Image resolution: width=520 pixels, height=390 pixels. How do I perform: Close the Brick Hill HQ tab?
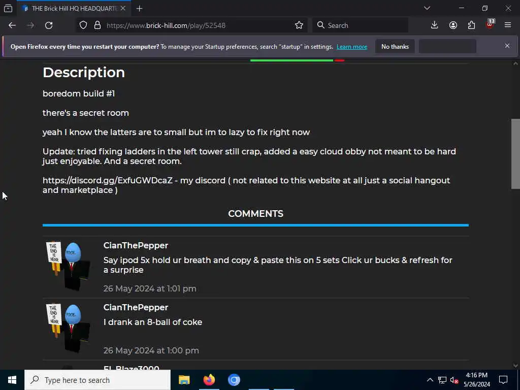pos(123,8)
